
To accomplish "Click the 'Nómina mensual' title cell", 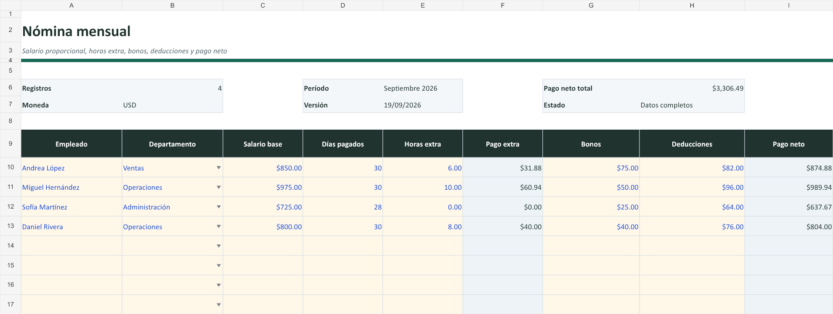I will point(77,31).
